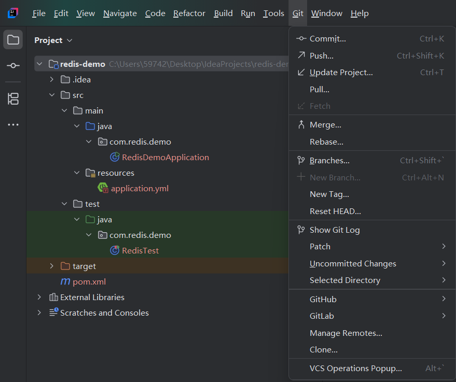Open the Commit tool window sidebar icon
The height and width of the screenshot is (382, 456).
coord(13,66)
